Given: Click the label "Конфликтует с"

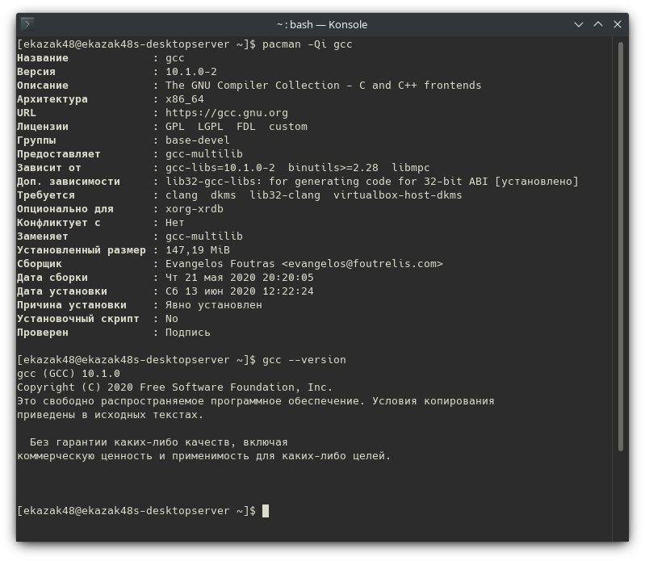Looking at the screenshot, I should point(58,223).
